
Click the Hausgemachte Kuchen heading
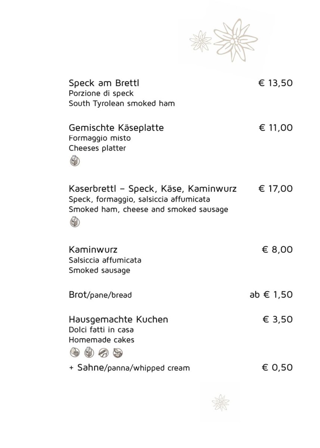(119, 320)
